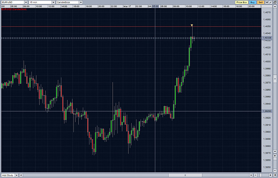This screenshot has height=178, width=278.
Task: Click the 1,4050 price axis label
Action: (x=267, y=26)
